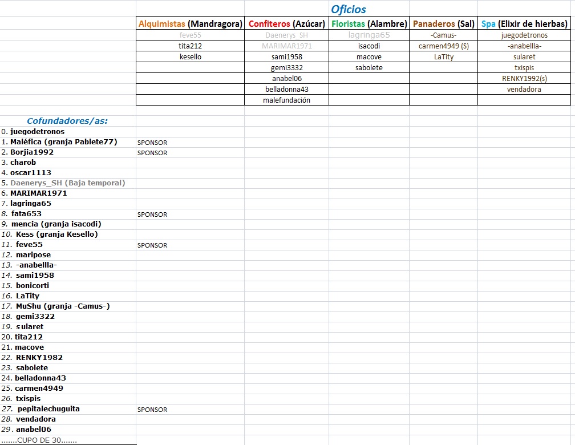
Task: Select the vendadora cell in Spa column
Action: tap(524, 90)
